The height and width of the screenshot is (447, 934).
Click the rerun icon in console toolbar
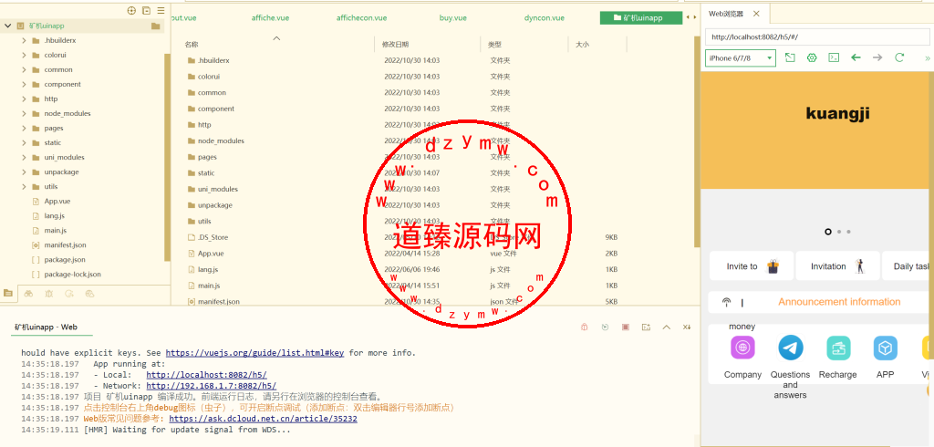click(x=606, y=327)
